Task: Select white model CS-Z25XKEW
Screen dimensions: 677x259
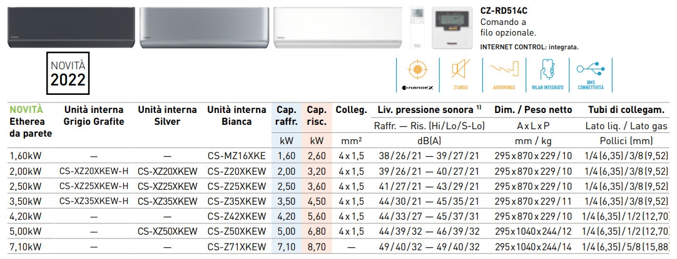Action: pyautogui.click(x=237, y=186)
